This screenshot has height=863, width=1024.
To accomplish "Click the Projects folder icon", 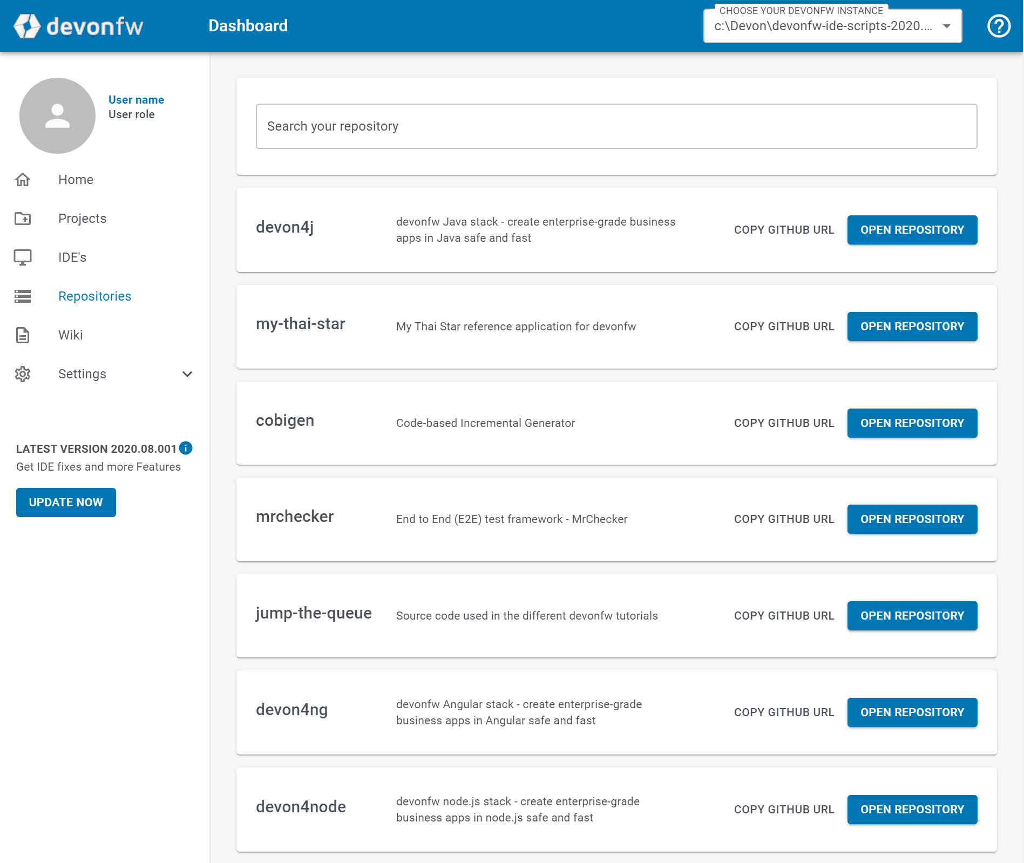I will pyautogui.click(x=23, y=219).
